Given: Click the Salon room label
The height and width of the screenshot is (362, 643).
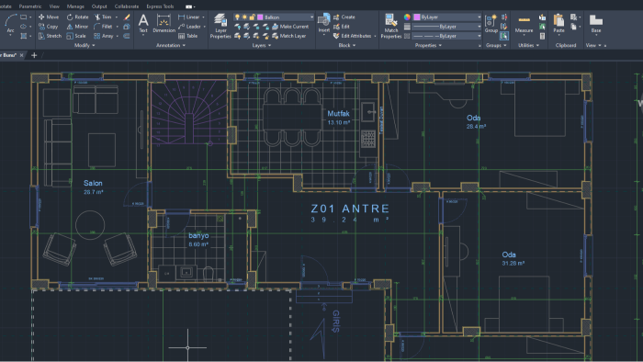Looking at the screenshot, I should [93, 183].
